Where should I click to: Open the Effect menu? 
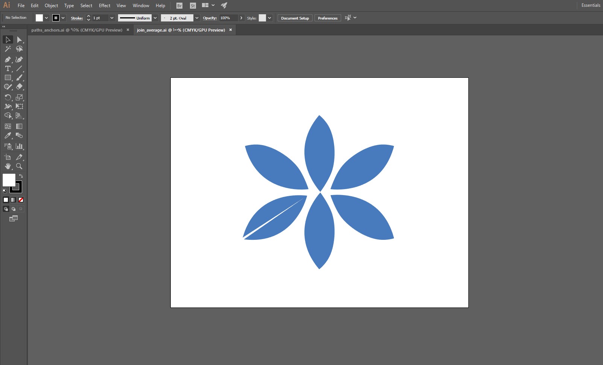[105, 6]
